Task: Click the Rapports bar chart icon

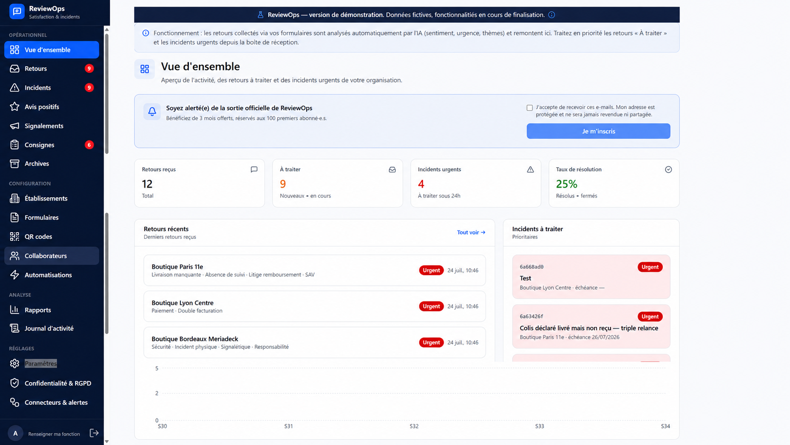Action: 15,310
